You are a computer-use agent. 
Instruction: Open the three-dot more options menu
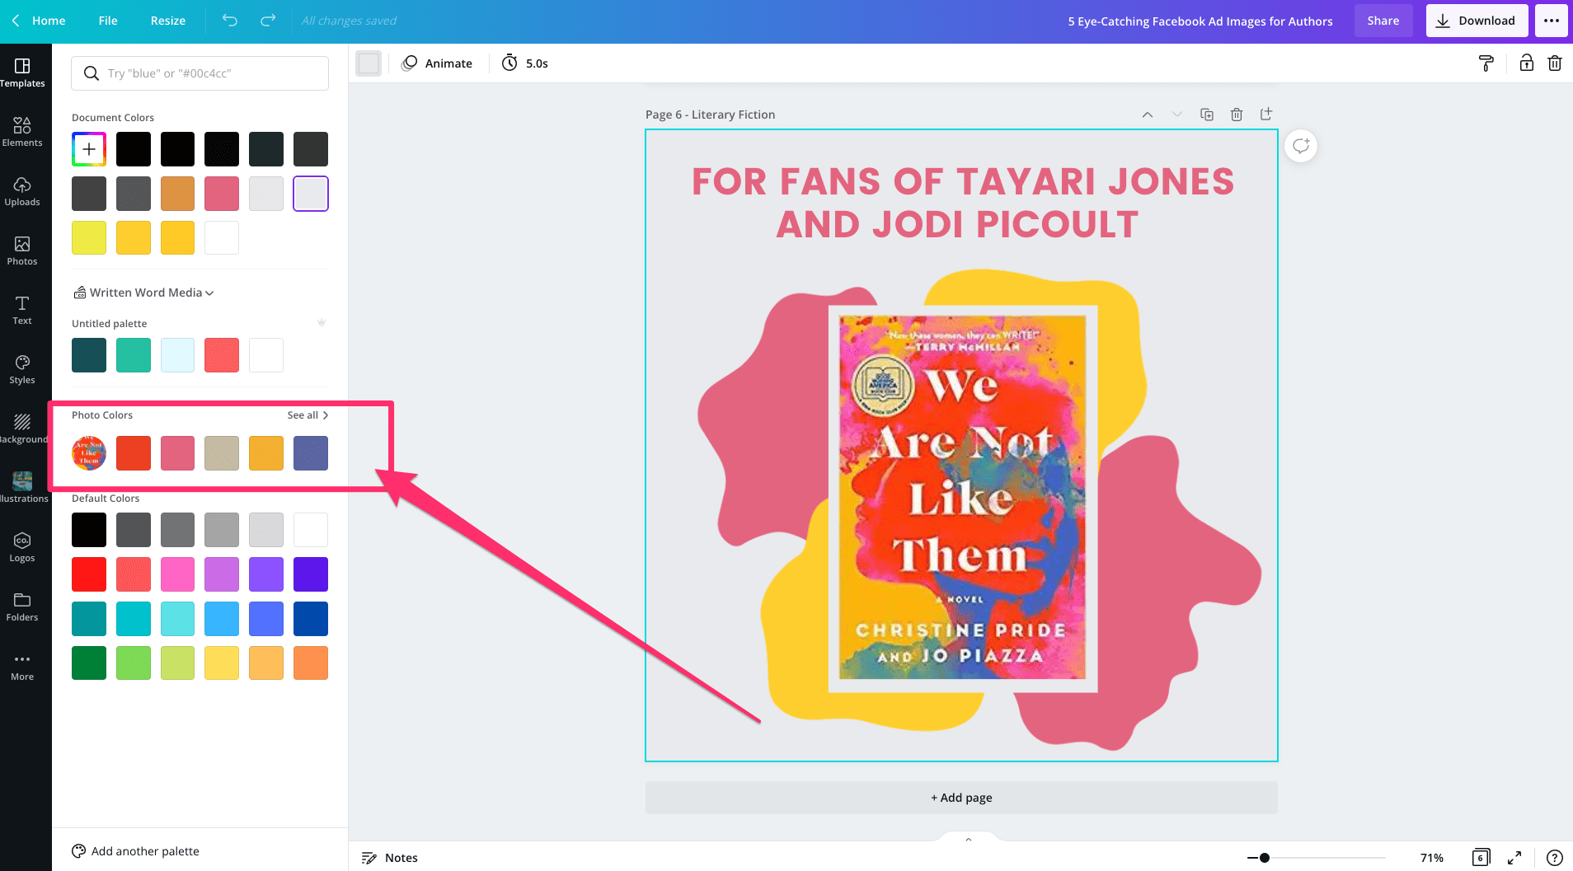click(x=1552, y=21)
